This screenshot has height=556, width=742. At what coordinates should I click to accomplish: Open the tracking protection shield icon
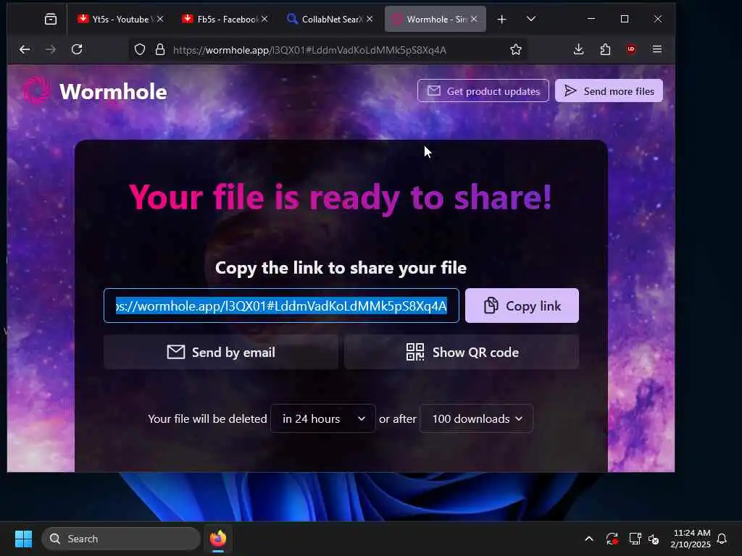pyautogui.click(x=140, y=50)
